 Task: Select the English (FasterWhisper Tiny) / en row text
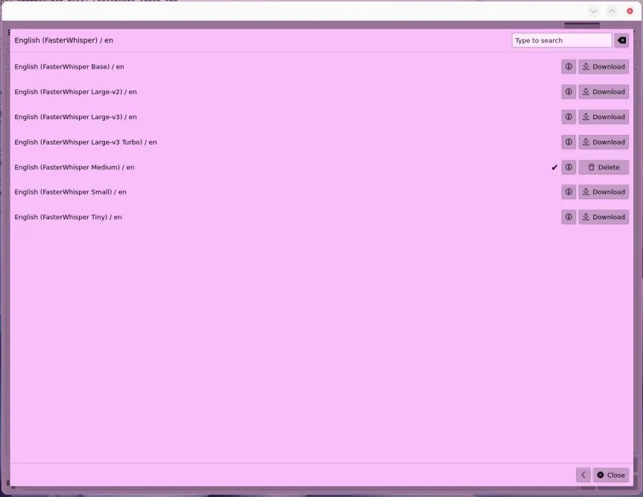click(x=68, y=217)
